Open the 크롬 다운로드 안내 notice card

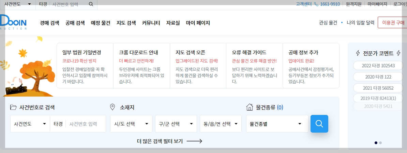click(142, 66)
